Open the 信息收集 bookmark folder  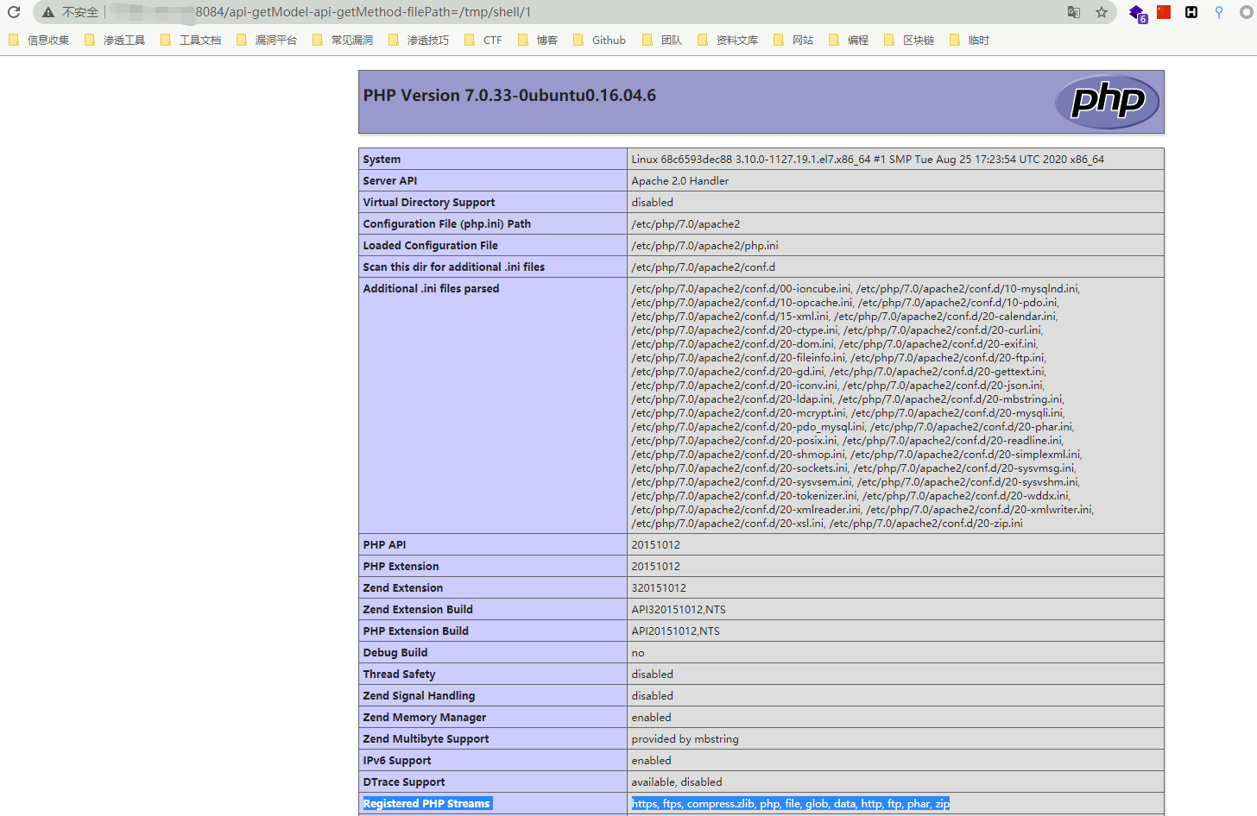[x=40, y=40]
